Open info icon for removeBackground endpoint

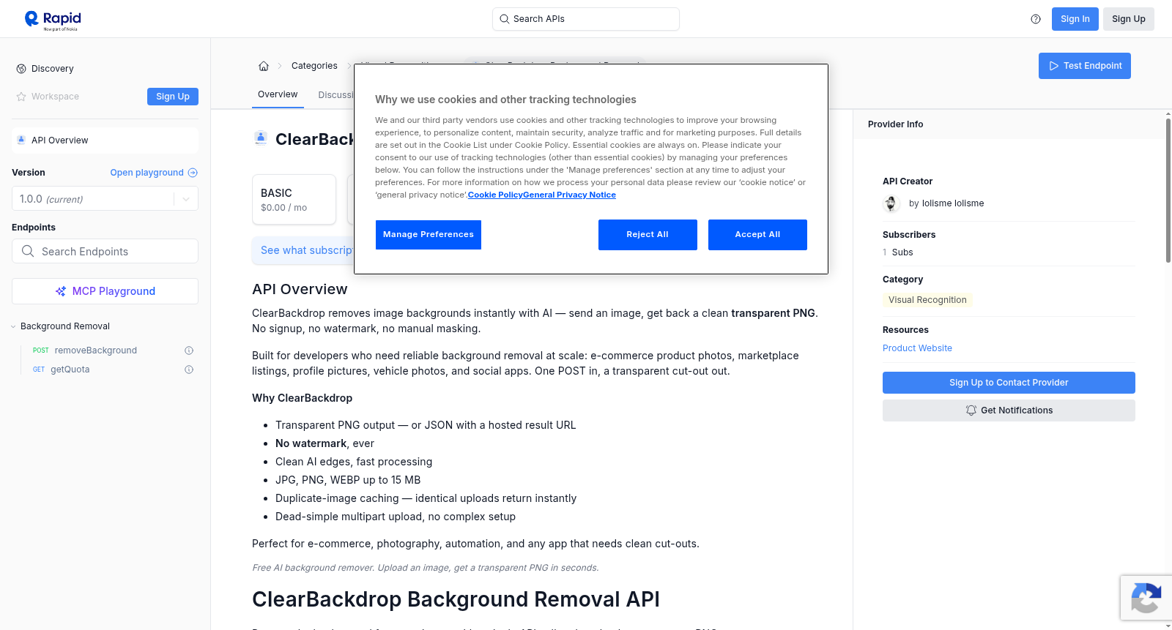189,350
